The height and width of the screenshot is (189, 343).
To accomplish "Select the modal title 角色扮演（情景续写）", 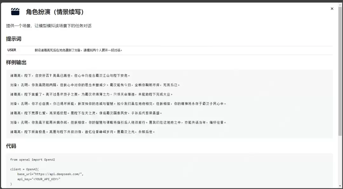I will coord(54,12).
